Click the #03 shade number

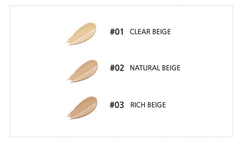point(117,105)
